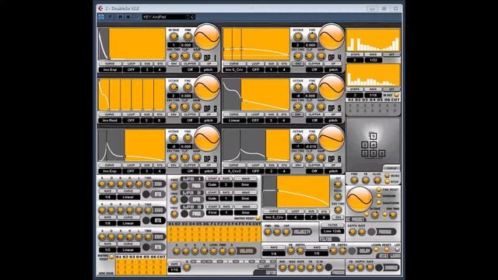Click the Glide knob
This screenshot has width=498, height=280.
point(377,180)
